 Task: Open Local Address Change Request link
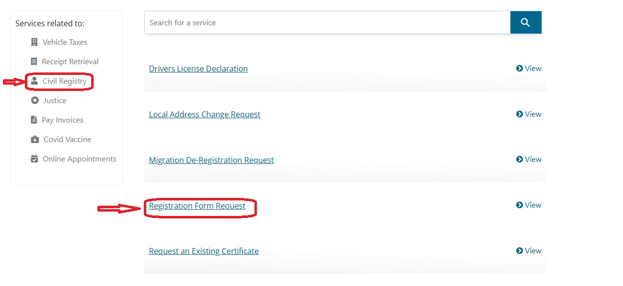click(x=204, y=114)
